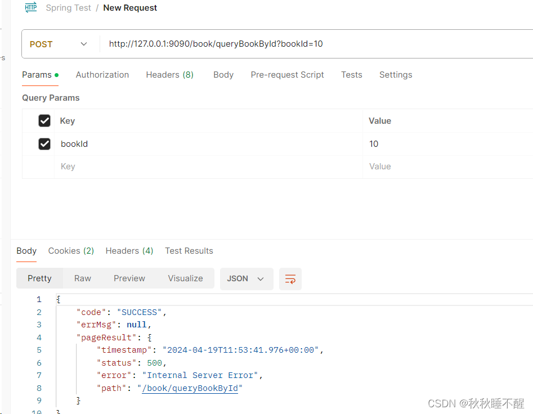Go to the Tests tab
Screen dimensions: 533x414
coord(351,75)
